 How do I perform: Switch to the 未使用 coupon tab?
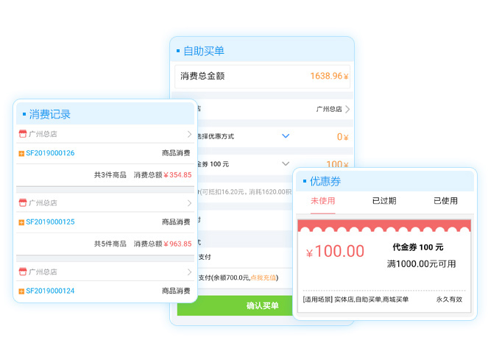pyautogui.click(x=323, y=201)
